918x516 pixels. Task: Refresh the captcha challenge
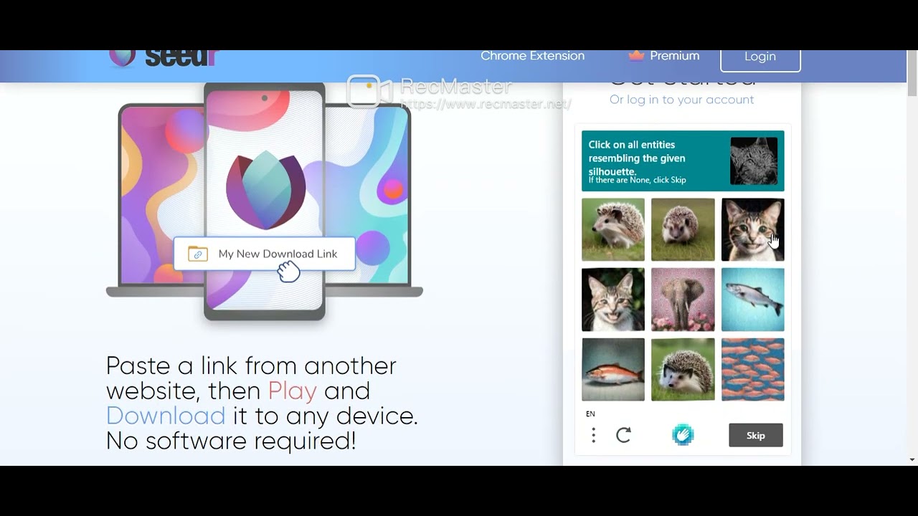click(x=623, y=435)
